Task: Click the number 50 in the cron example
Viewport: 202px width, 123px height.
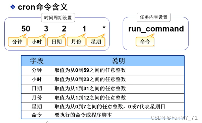Action: tap(26, 28)
